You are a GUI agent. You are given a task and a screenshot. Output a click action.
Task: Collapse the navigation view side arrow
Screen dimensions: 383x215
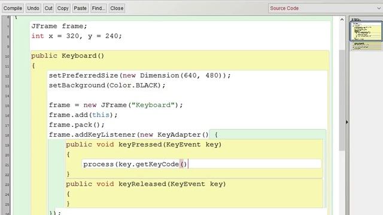click(347, 122)
